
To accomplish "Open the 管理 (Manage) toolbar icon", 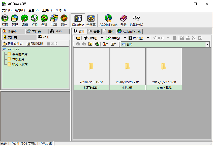I will coord(15,18).
